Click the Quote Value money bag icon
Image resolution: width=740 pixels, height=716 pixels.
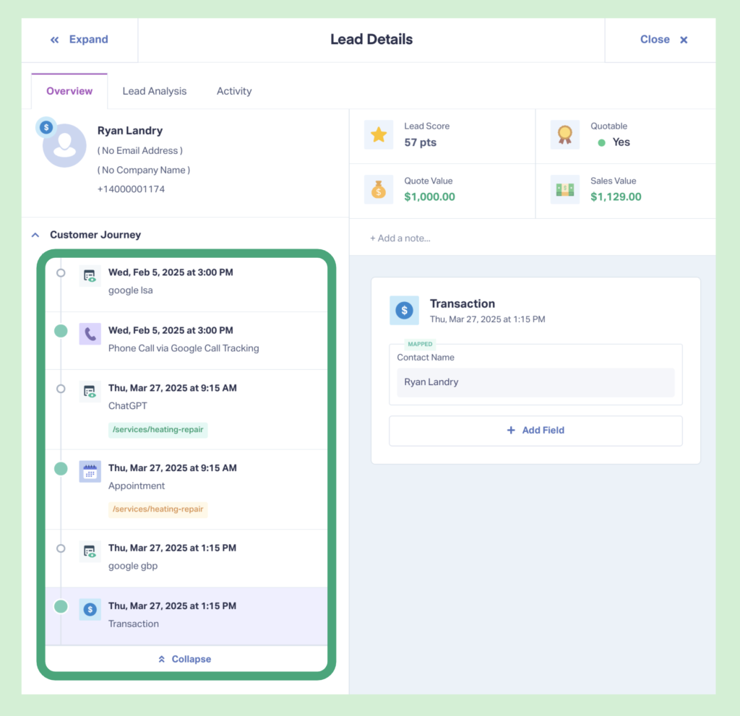[379, 189]
